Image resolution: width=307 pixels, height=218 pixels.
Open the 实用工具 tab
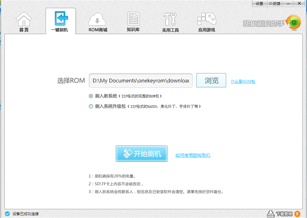pyautogui.click(x=170, y=22)
